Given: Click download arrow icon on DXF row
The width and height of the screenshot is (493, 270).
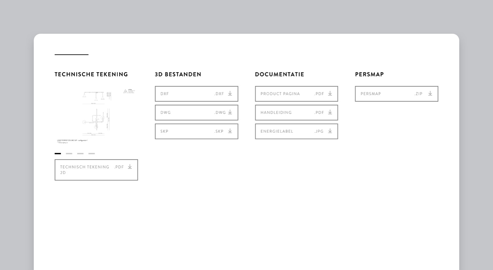Looking at the screenshot, I should click(x=230, y=93).
